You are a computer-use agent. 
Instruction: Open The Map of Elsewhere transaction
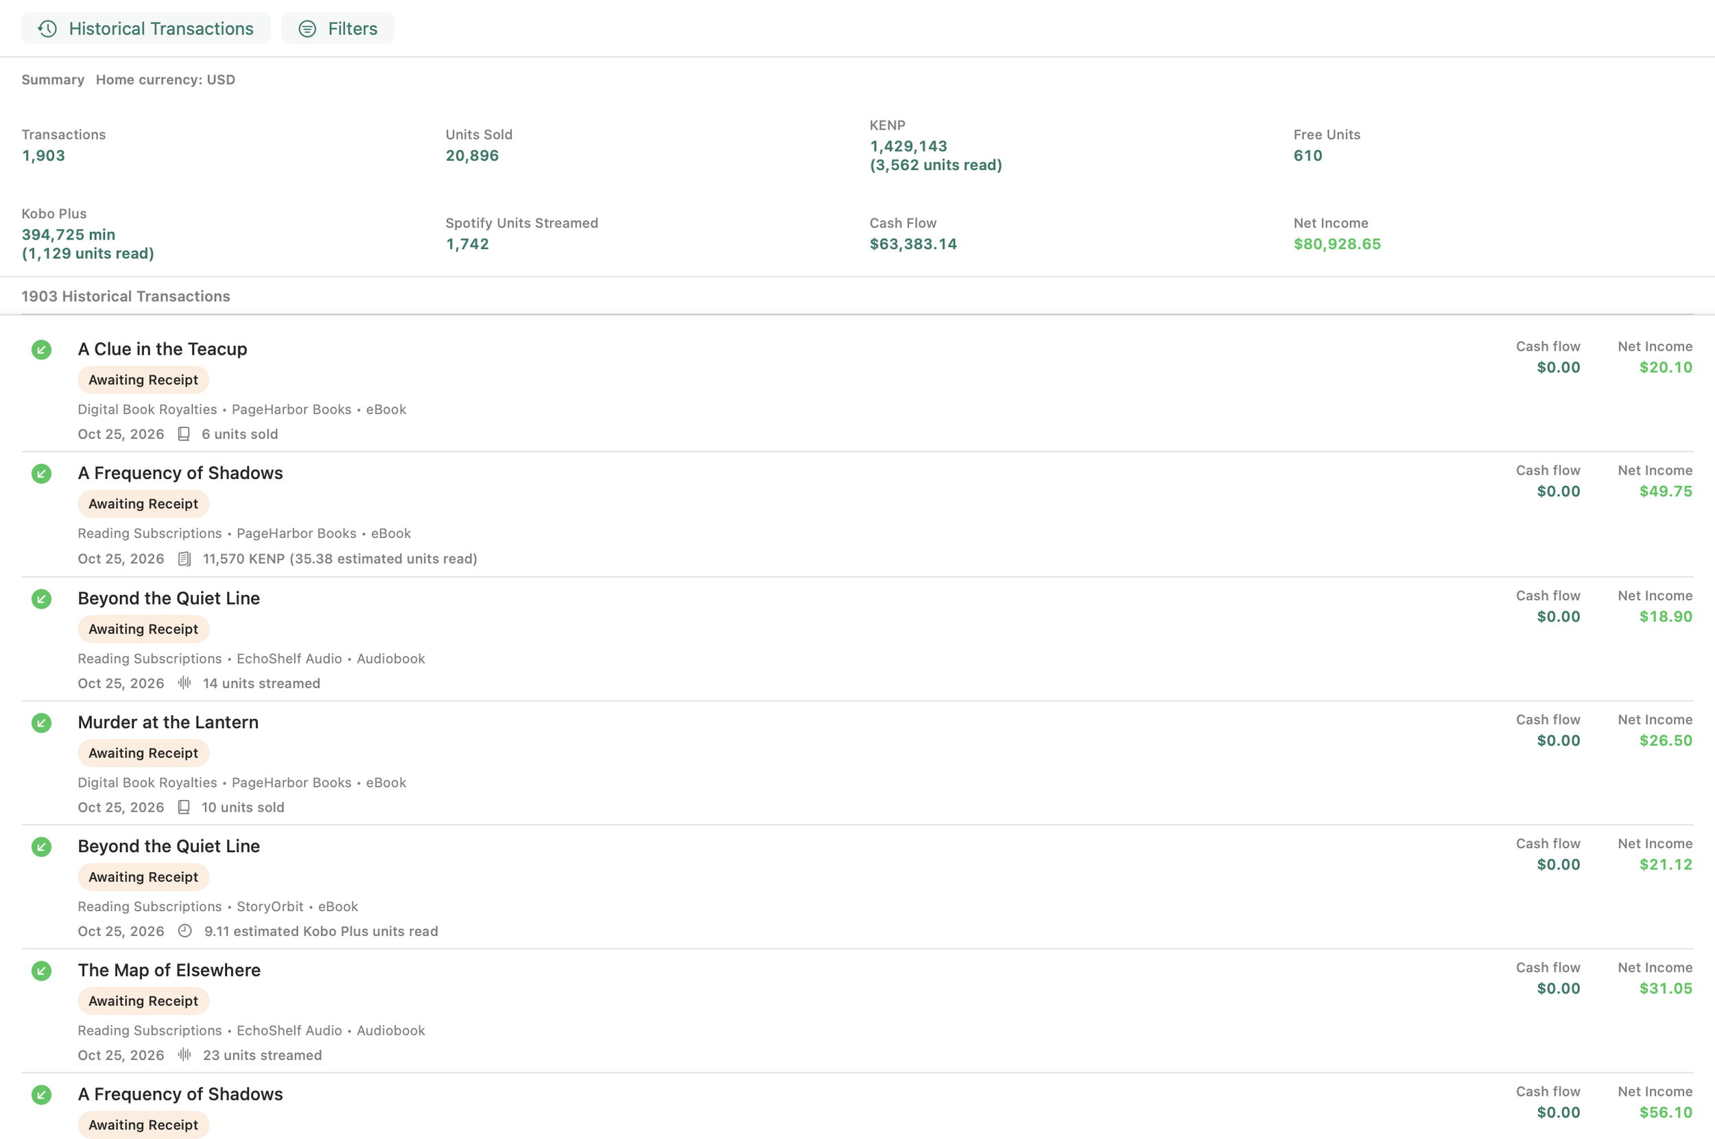[x=169, y=970]
